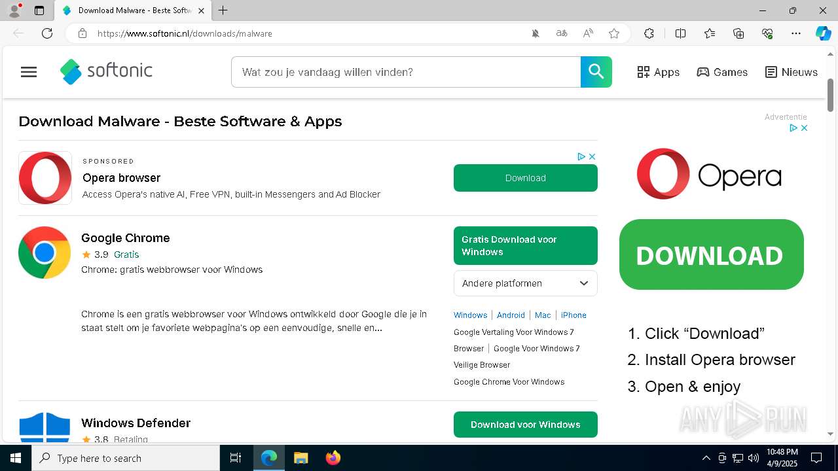Click Download voor Windows for Defender
This screenshot has height=471, width=838.
(x=525, y=425)
